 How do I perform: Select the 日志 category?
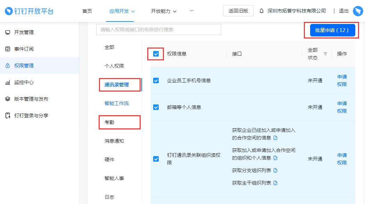coord(109,197)
